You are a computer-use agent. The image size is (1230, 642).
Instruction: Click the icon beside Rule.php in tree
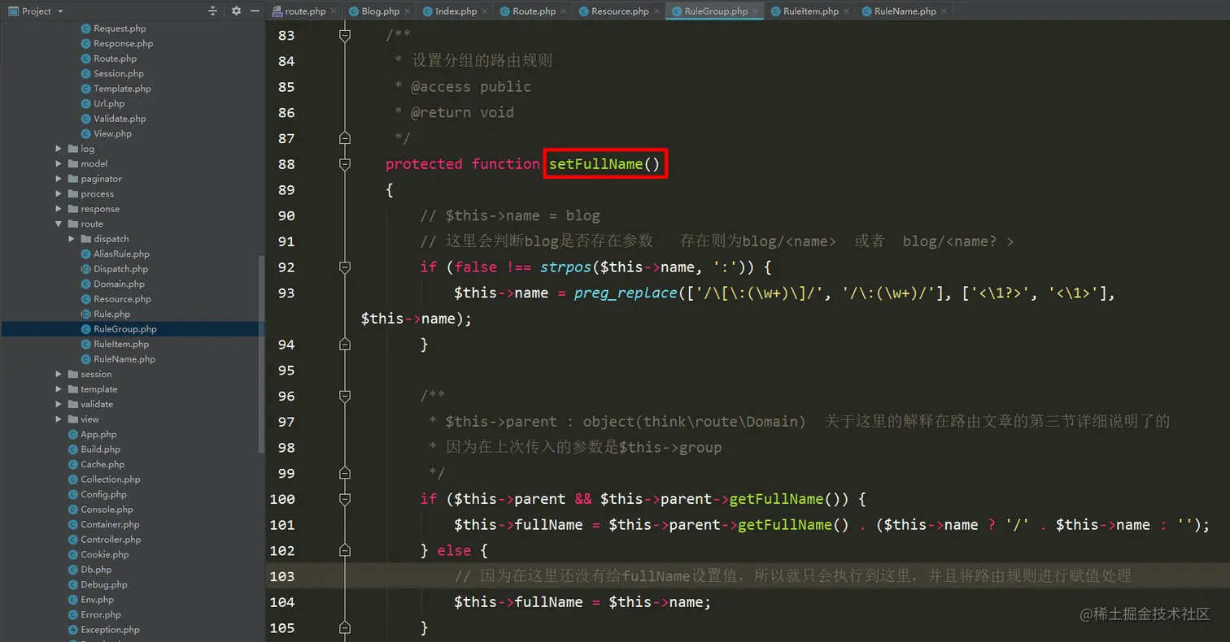coord(86,314)
